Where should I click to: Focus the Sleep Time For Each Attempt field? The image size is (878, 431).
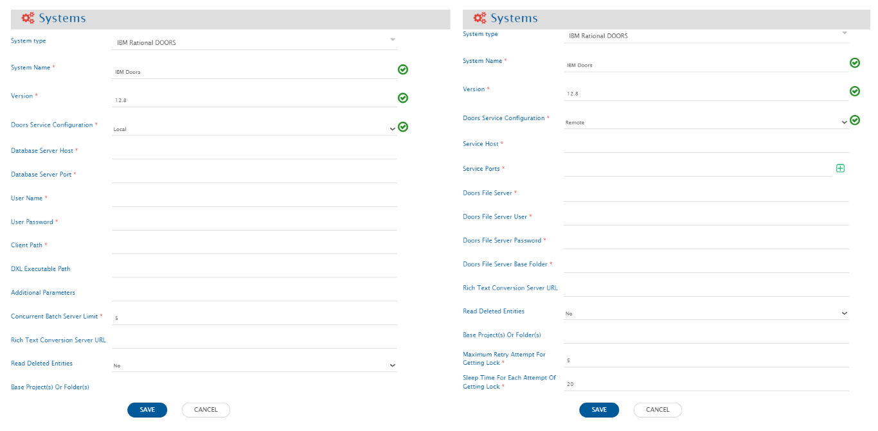coord(706,384)
